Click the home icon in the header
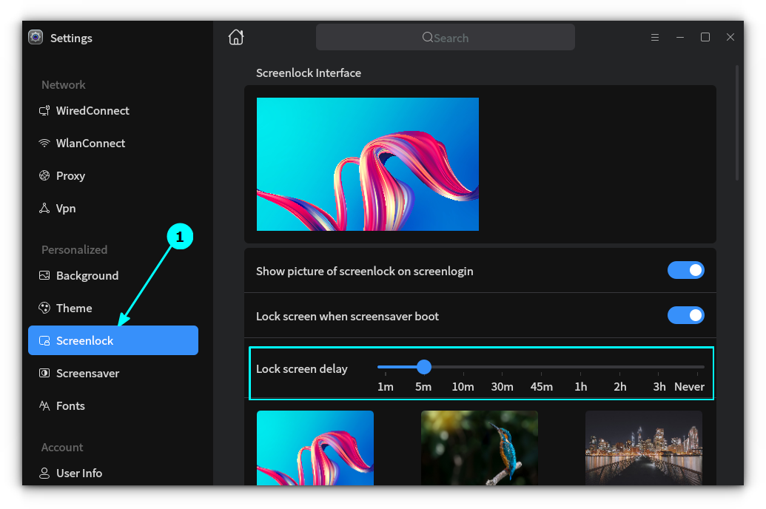Viewport: 766px width, 509px height. click(236, 36)
